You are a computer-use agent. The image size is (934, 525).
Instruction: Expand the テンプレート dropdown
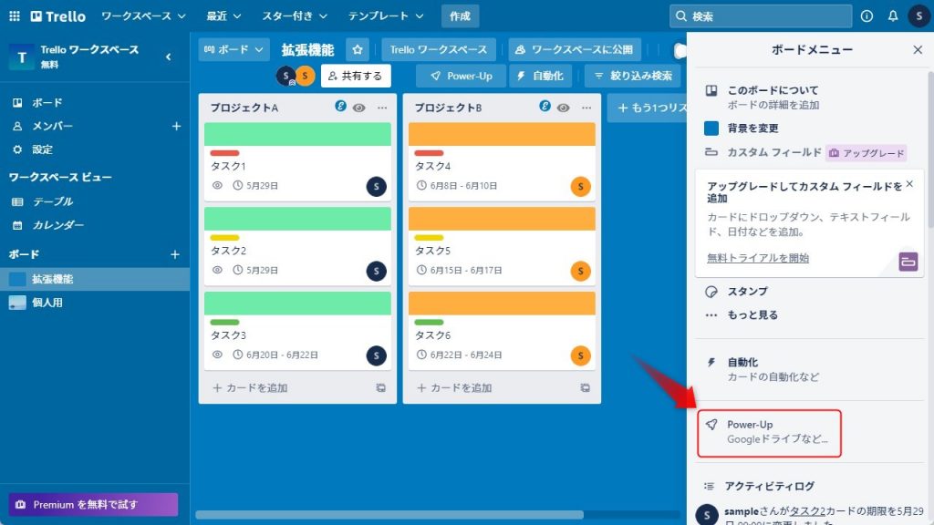pos(386,16)
